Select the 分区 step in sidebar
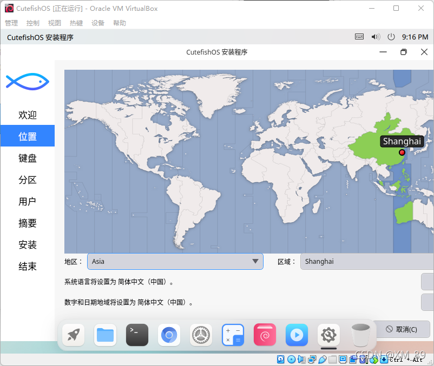The width and height of the screenshot is (434, 366). [x=28, y=179]
